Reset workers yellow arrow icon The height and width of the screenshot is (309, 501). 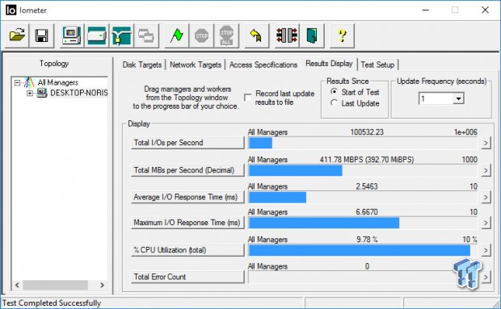pyautogui.click(x=257, y=35)
